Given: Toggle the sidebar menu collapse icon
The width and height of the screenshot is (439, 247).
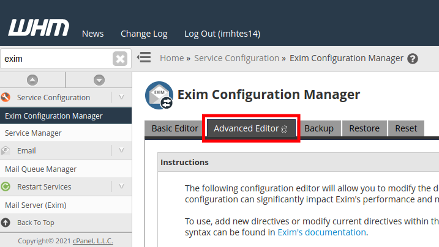Looking at the screenshot, I should [x=144, y=58].
